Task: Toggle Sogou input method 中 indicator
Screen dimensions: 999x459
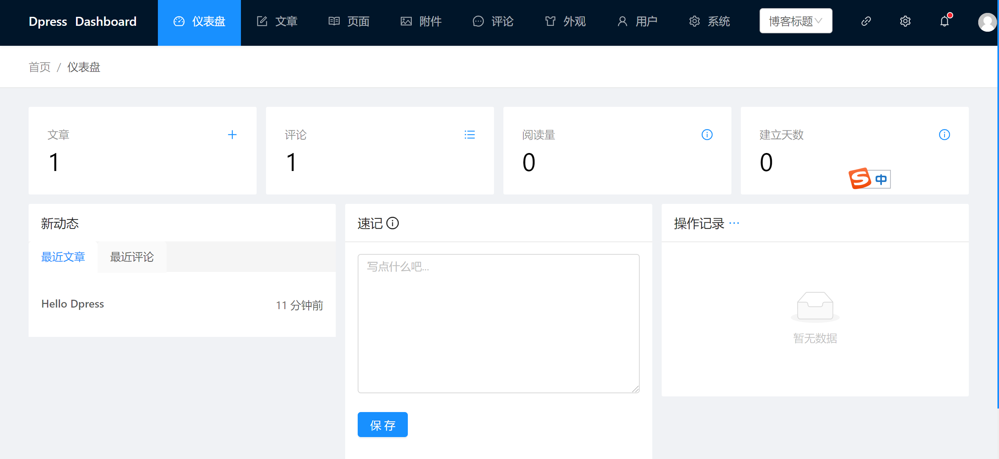Action: (x=881, y=179)
